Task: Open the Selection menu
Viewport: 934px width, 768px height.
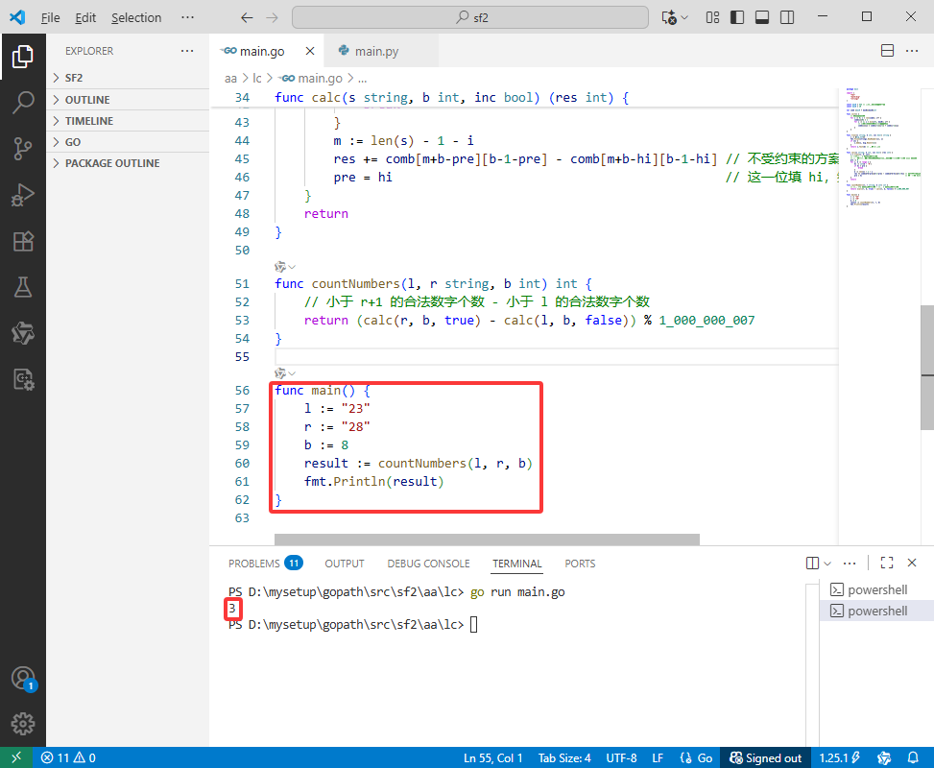Action: (136, 17)
